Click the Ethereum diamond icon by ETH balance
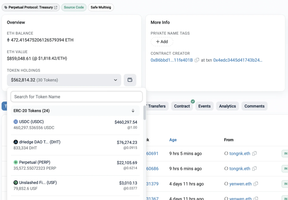Viewport: 288px width, 200px height. click(8, 40)
